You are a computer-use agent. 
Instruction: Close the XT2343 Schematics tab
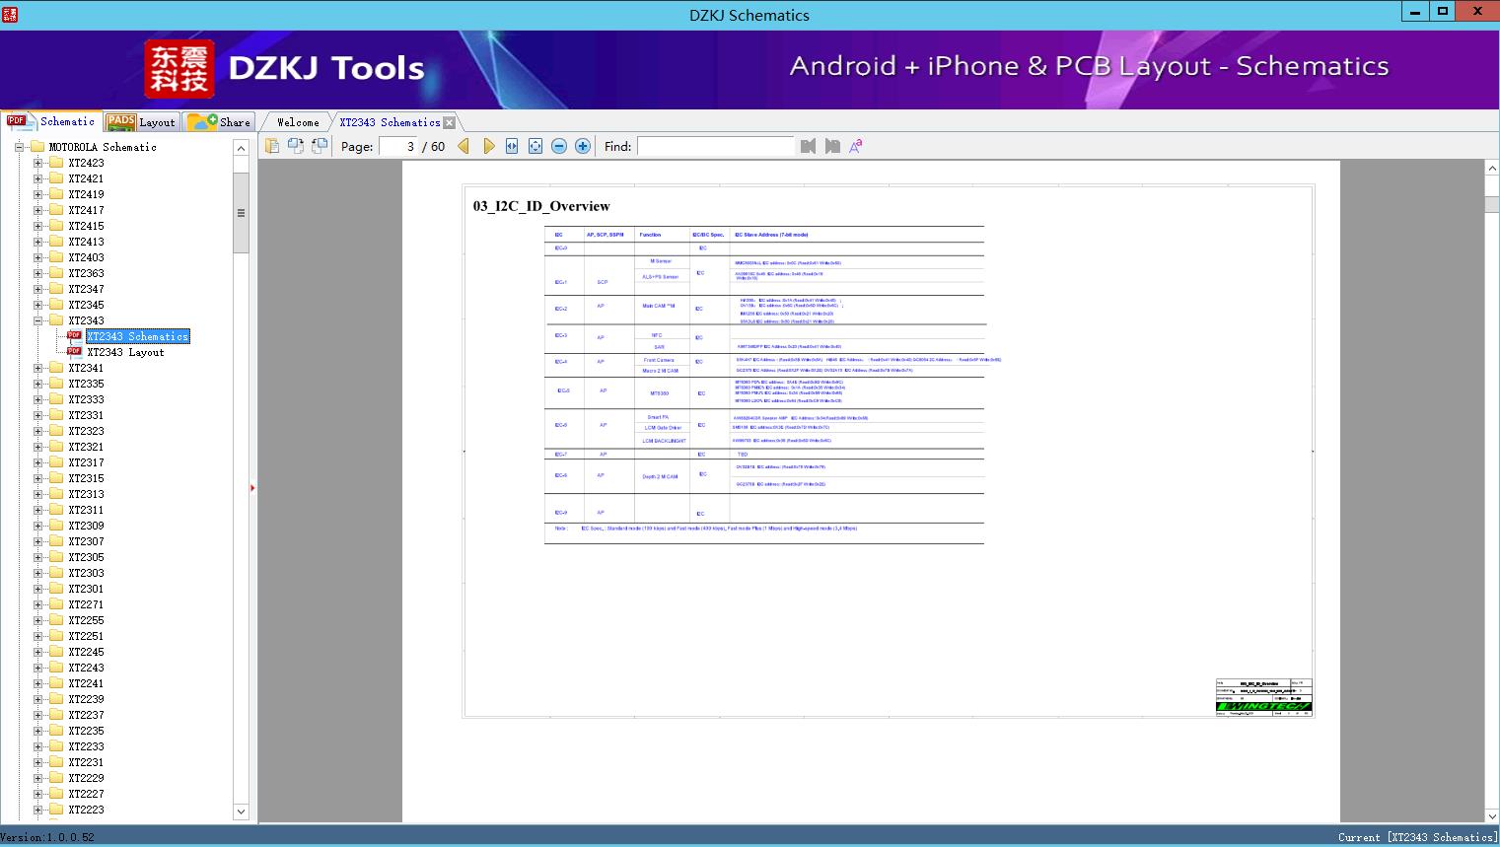pos(449,123)
